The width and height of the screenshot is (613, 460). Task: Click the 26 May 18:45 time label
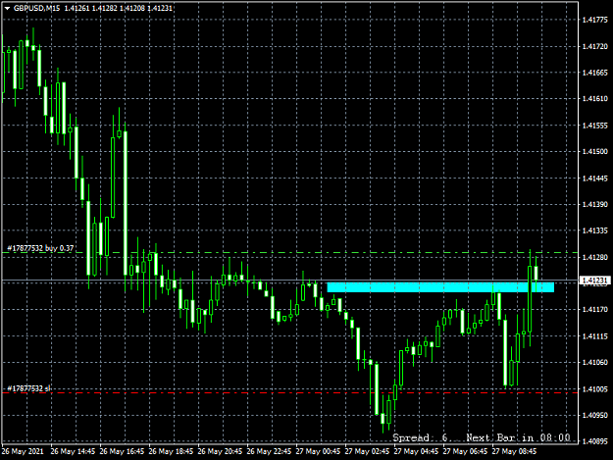pos(171,451)
